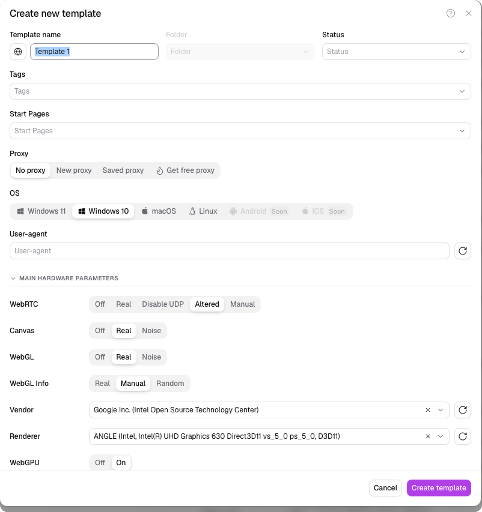Select Get free proxy option
Image resolution: width=482 pixels, height=512 pixels.
click(x=186, y=170)
